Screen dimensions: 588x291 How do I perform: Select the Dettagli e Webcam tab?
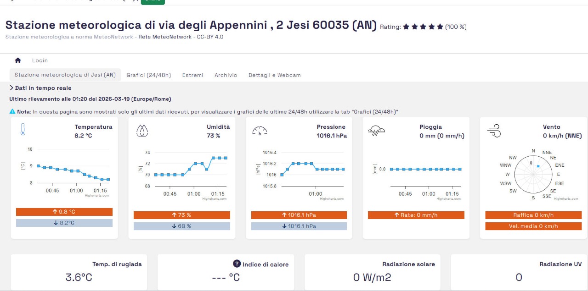(274, 75)
